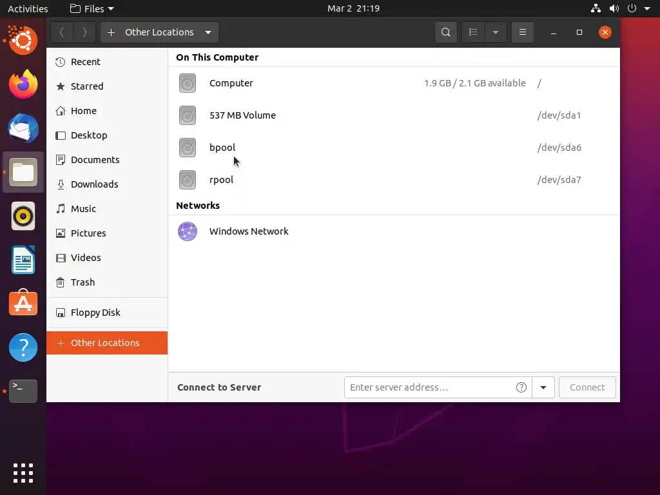Select the 537 MB Volume entry

click(394, 115)
